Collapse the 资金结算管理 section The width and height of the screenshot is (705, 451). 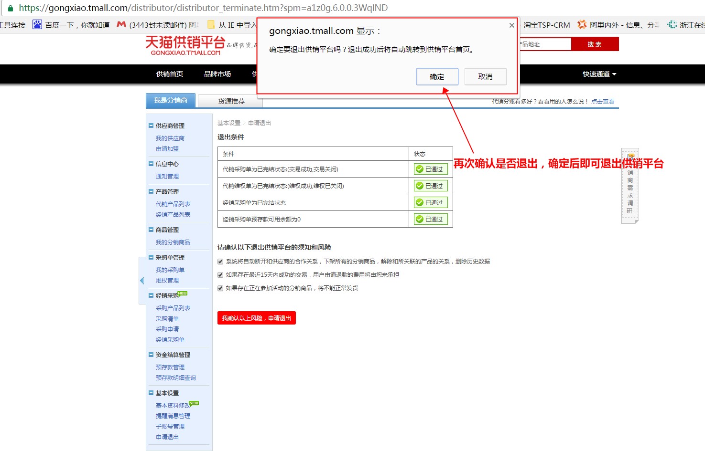[x=151, y=355]
